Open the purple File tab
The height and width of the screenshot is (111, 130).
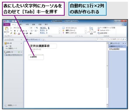pos(7,24)
